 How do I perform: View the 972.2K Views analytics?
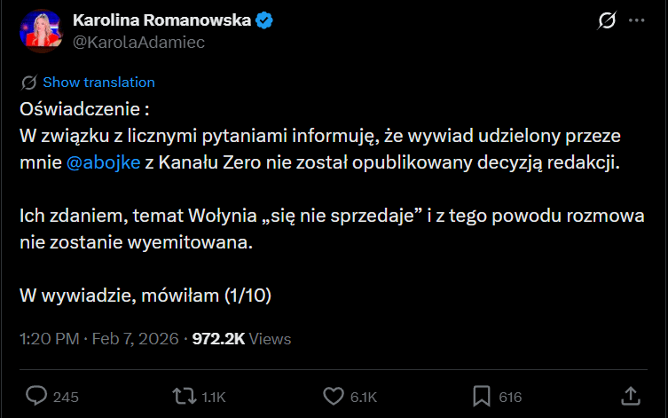click(x=241, y=338)
